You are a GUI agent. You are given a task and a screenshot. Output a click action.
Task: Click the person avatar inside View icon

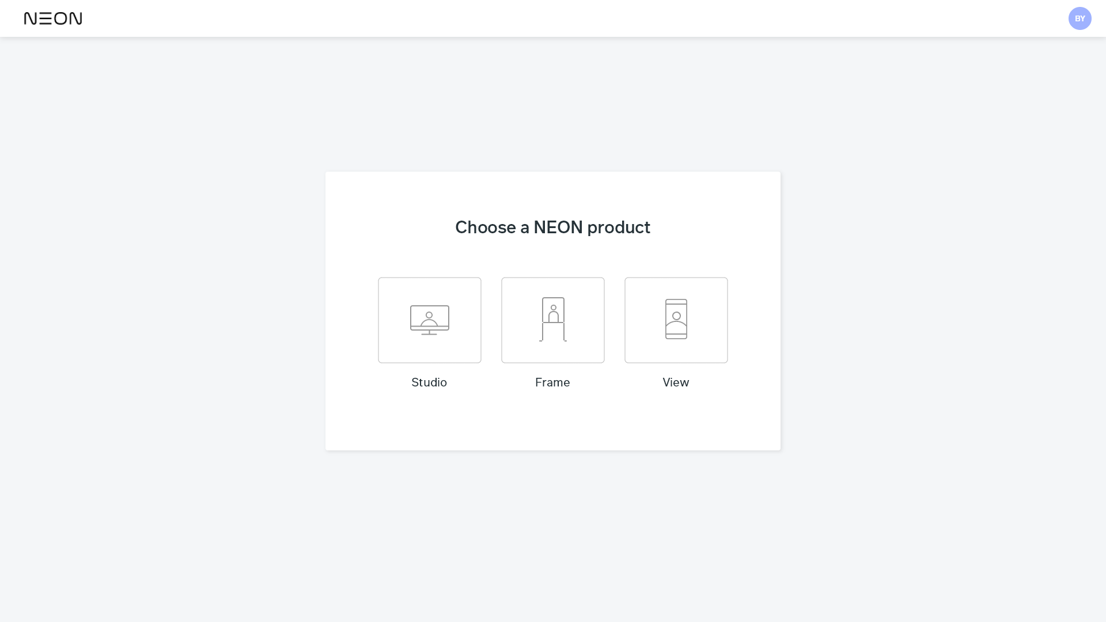point(676,320)
